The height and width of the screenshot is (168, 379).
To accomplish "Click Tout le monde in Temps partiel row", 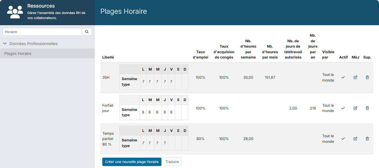I will pos(328,139).
